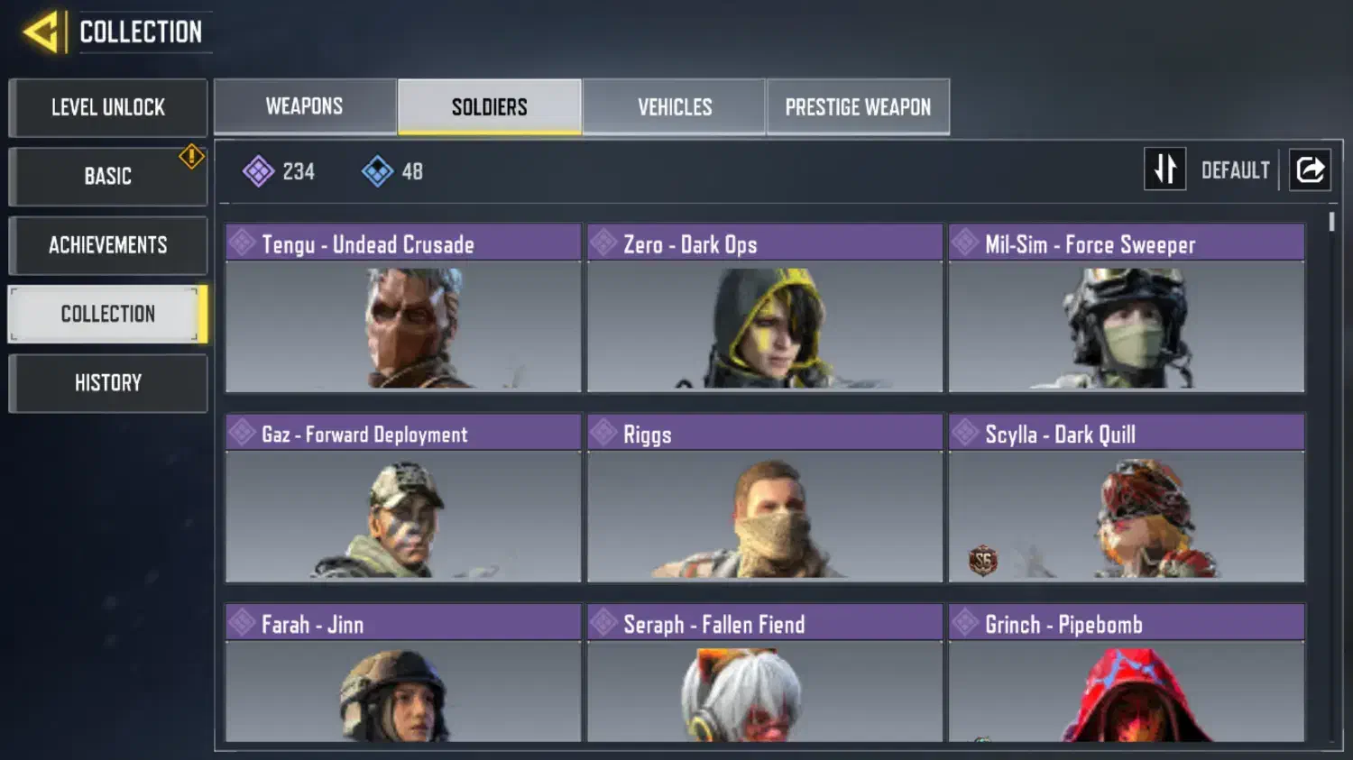
Task: Open the DEFAULT sort dropdown
Action: coord(1235,170)
